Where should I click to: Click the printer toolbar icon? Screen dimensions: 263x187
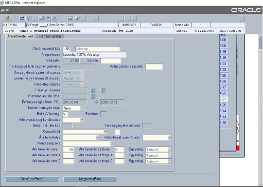(x=22, y=18)
